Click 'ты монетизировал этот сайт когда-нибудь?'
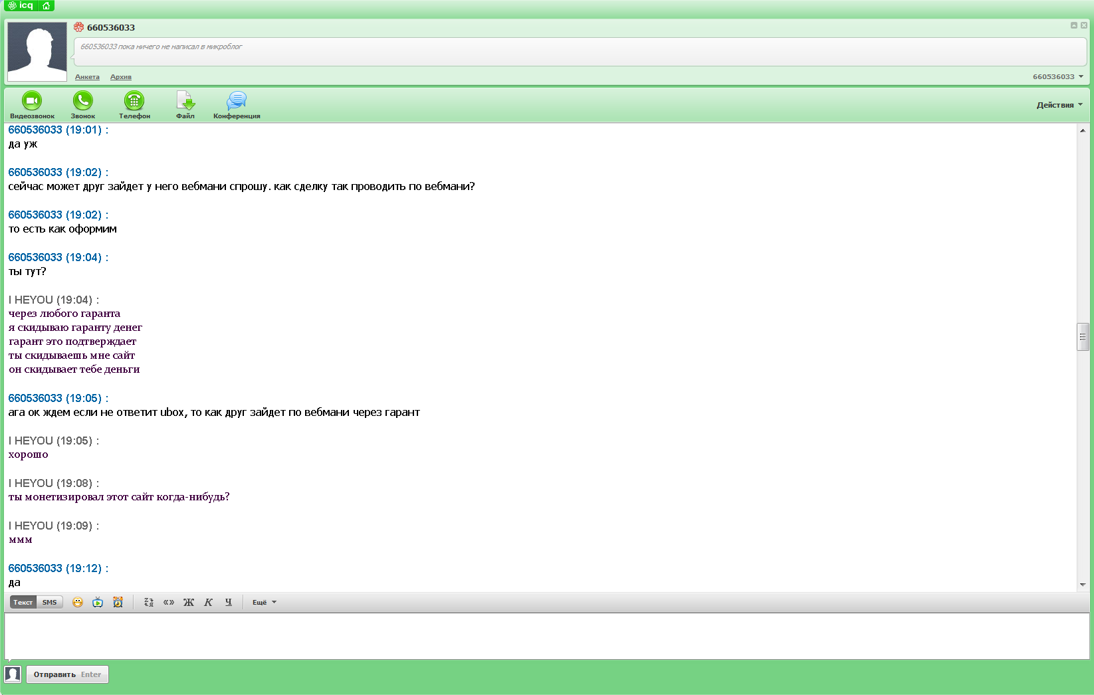 (x=119, y=497)
